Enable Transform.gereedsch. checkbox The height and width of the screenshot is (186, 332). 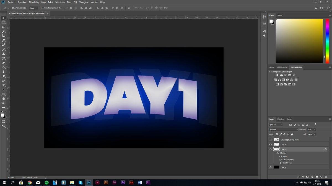click(42, 8)
